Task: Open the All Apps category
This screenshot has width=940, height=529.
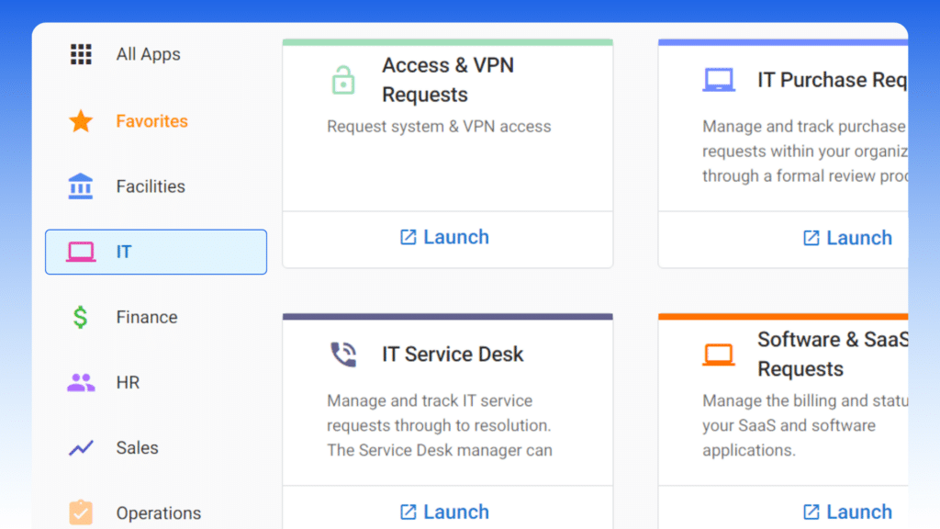Action: coord(148,54)
